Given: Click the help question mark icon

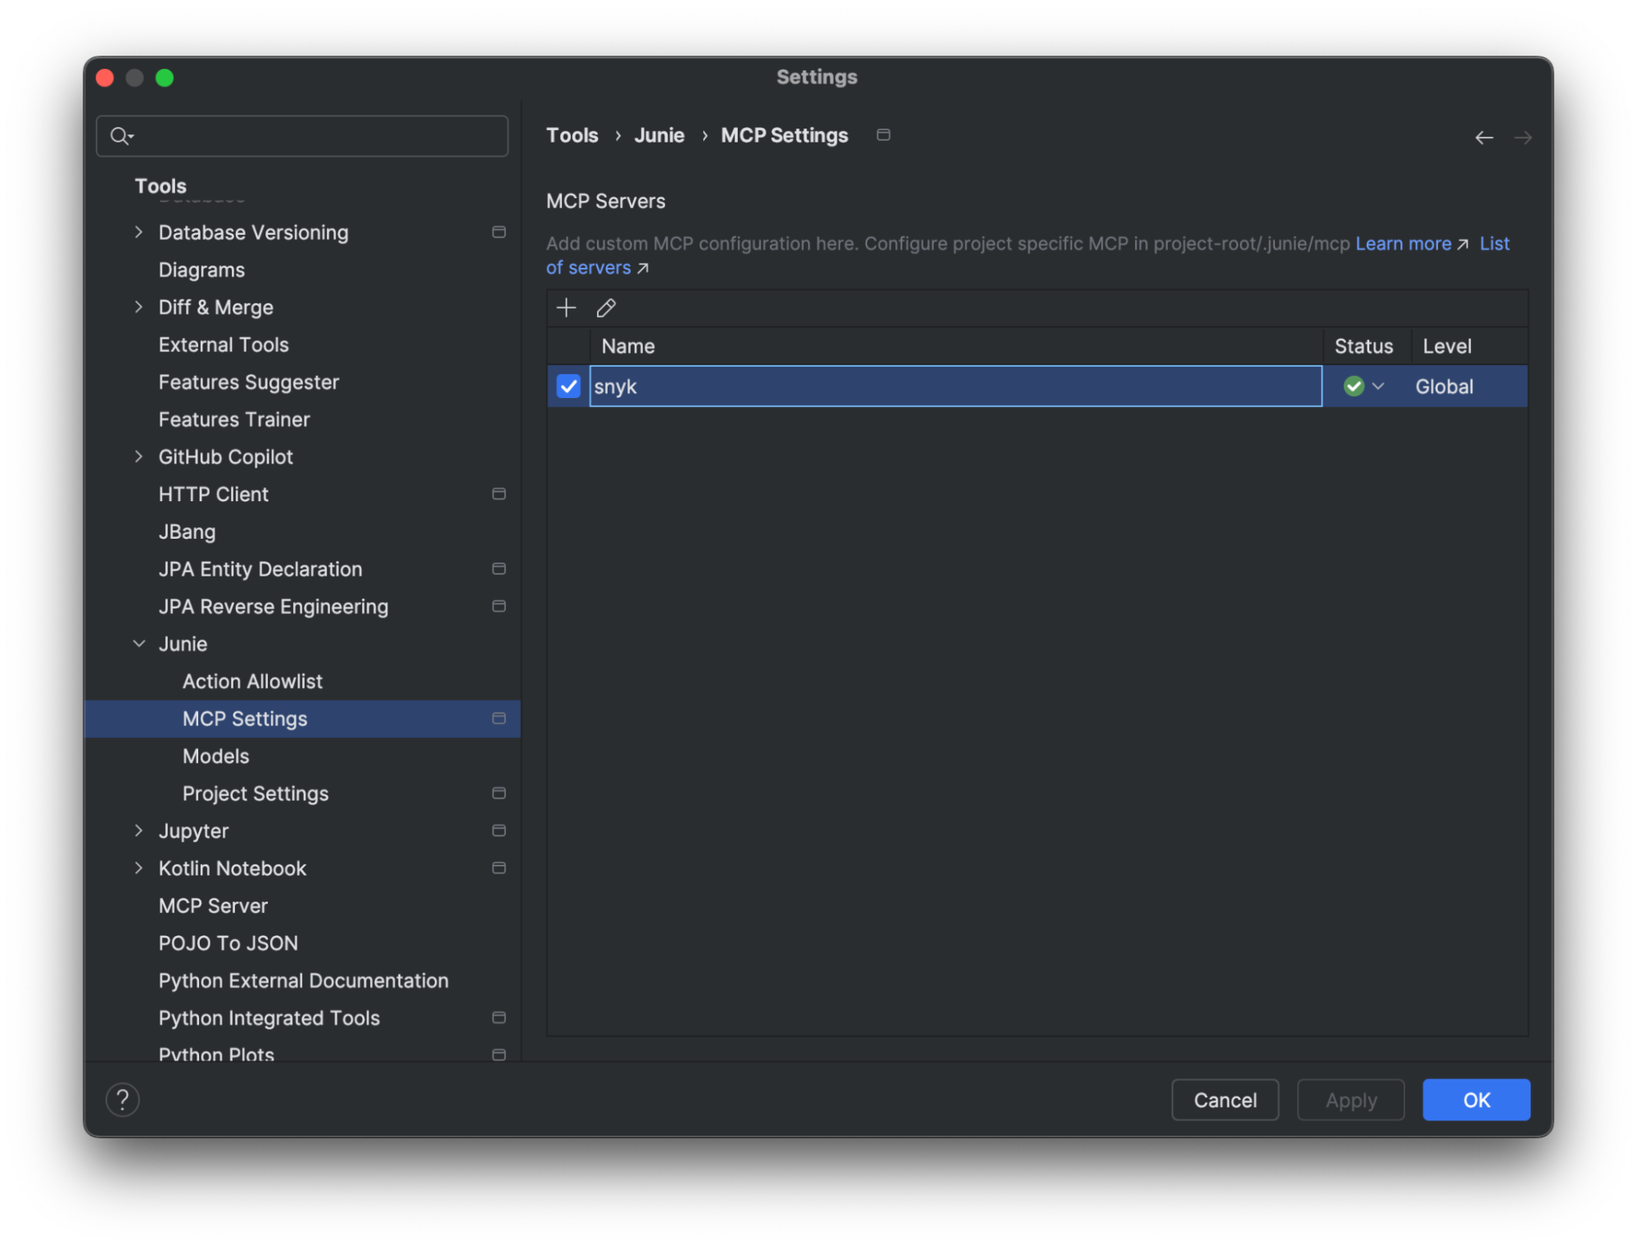Looking at the screenshot, I should (123, 1100).
